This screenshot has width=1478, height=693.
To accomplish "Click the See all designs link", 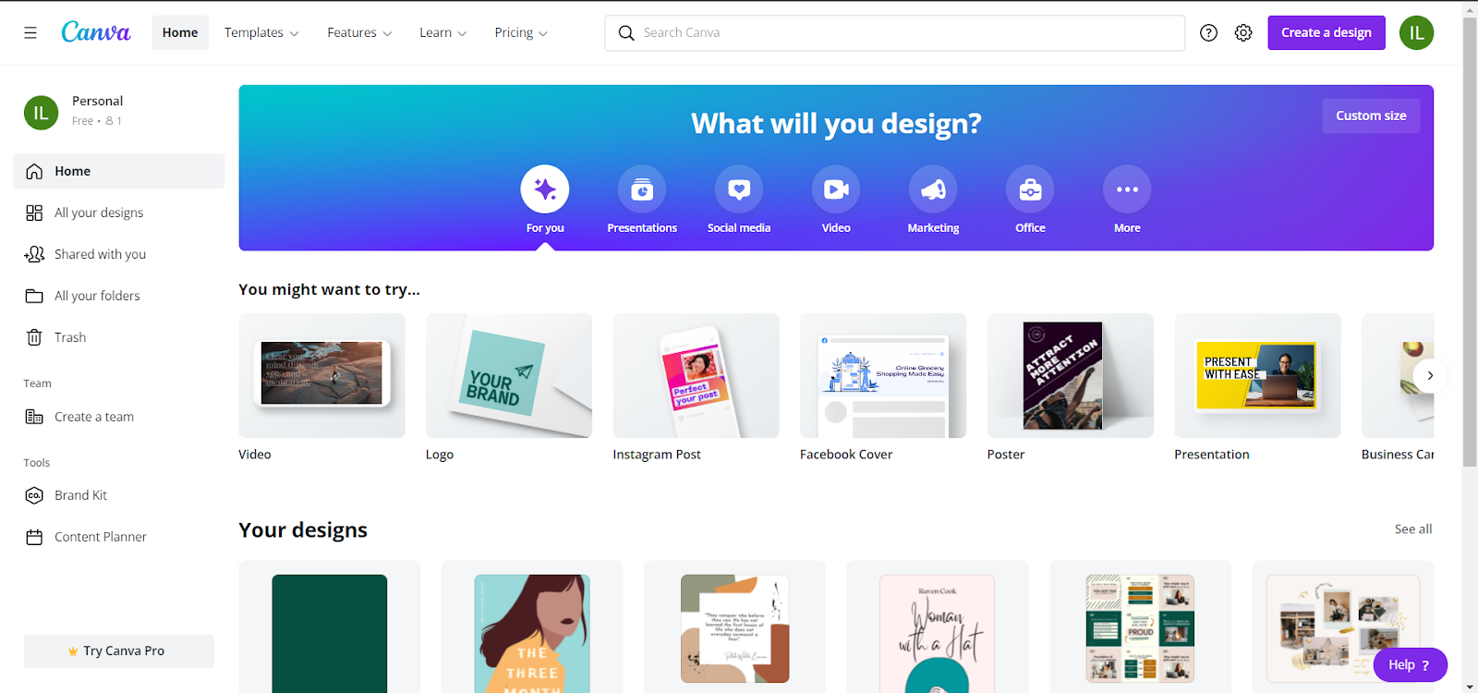I will click(x=1413, y=529).
